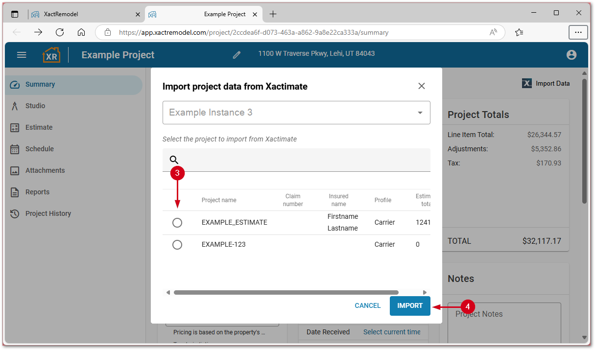Click the Summary gauge icon in sidebar
595x350 pixels.
15,84
